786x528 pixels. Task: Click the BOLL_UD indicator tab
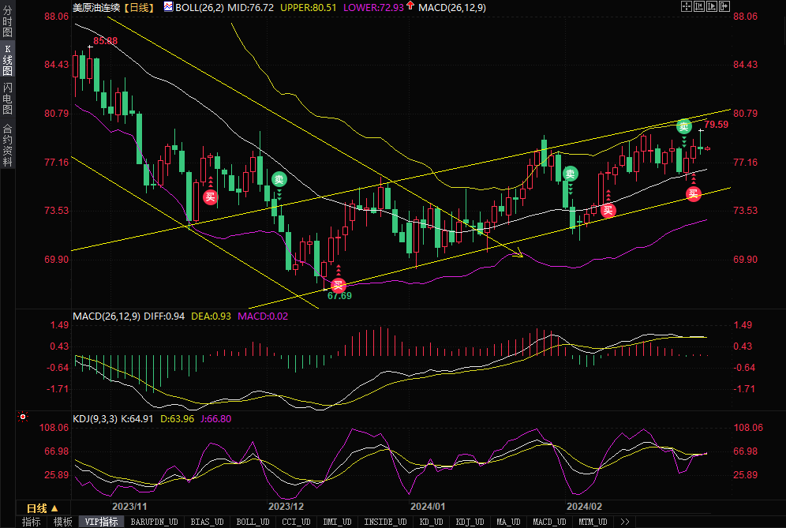pos(253,522)
